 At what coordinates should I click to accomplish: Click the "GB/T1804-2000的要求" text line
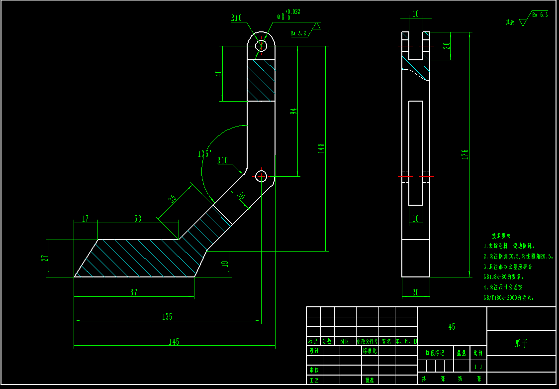tap(509, 297)
